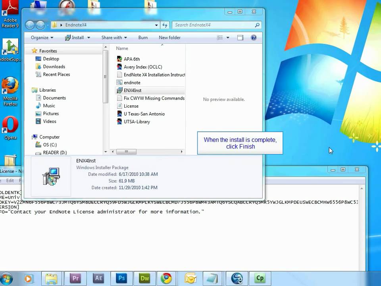
Task: Click the Install toolbar button
Action: pyautogui.click(x=75, y=37)
